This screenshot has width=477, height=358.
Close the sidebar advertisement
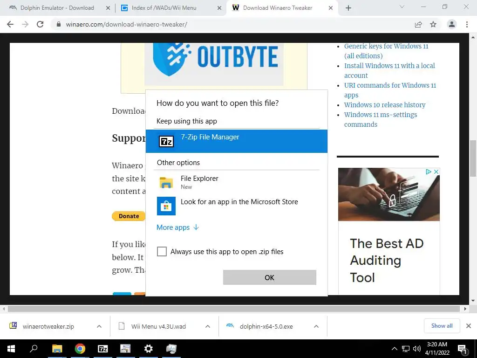pos(436,172)
